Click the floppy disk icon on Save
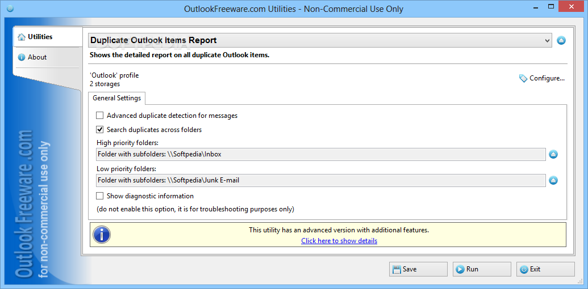The height and width of the screenshot is (289, 588). point(397,269)
